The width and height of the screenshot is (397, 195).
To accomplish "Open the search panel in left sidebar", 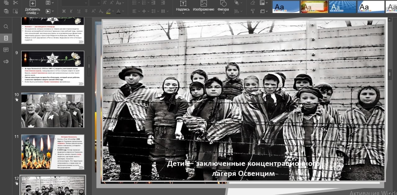I will [x=6, y=27].
